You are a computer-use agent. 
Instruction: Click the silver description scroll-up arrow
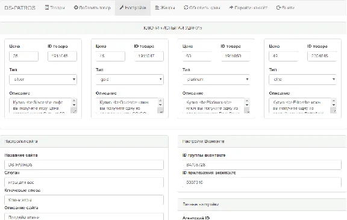74,101
